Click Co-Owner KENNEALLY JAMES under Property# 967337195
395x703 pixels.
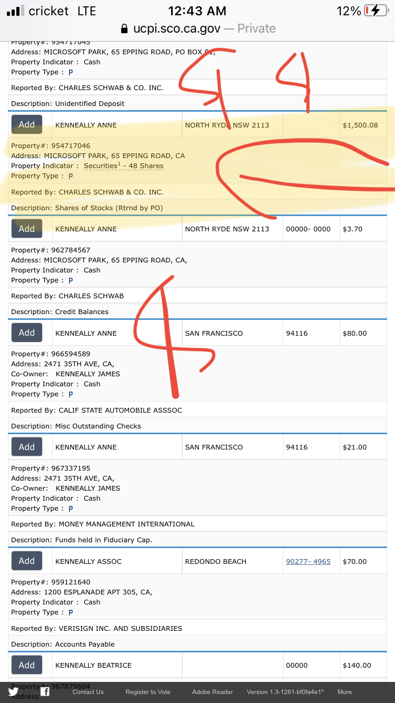[66, 488]
